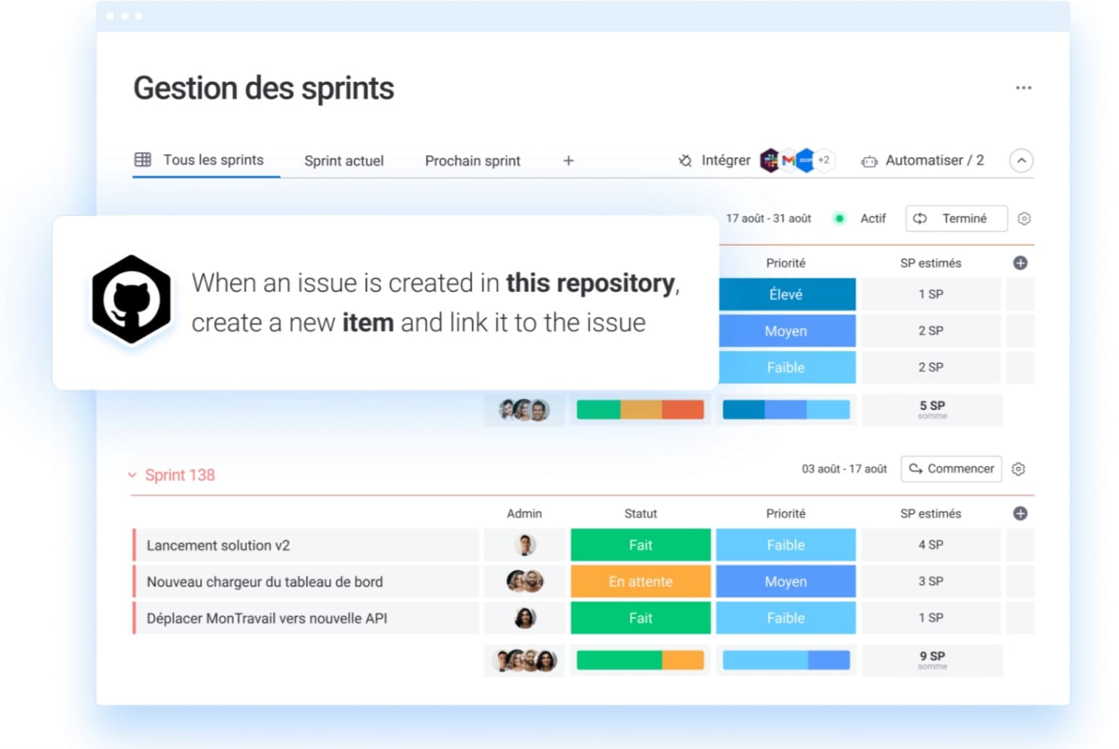Open the Prochain sprint tab
This screenshot has height=749, width=1119.
472,161
